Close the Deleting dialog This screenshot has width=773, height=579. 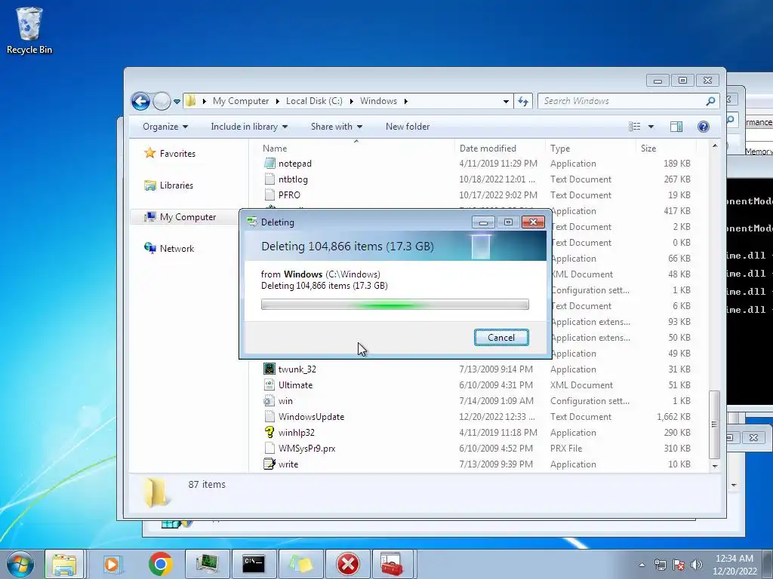coord(533,222)
